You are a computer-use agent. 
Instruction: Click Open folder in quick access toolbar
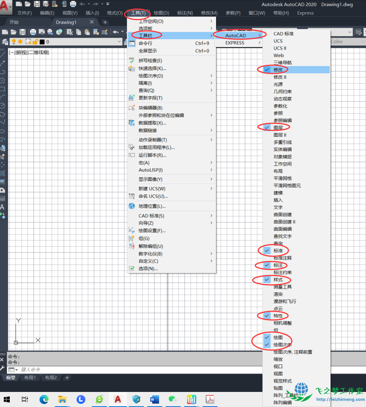pos(28,4)
